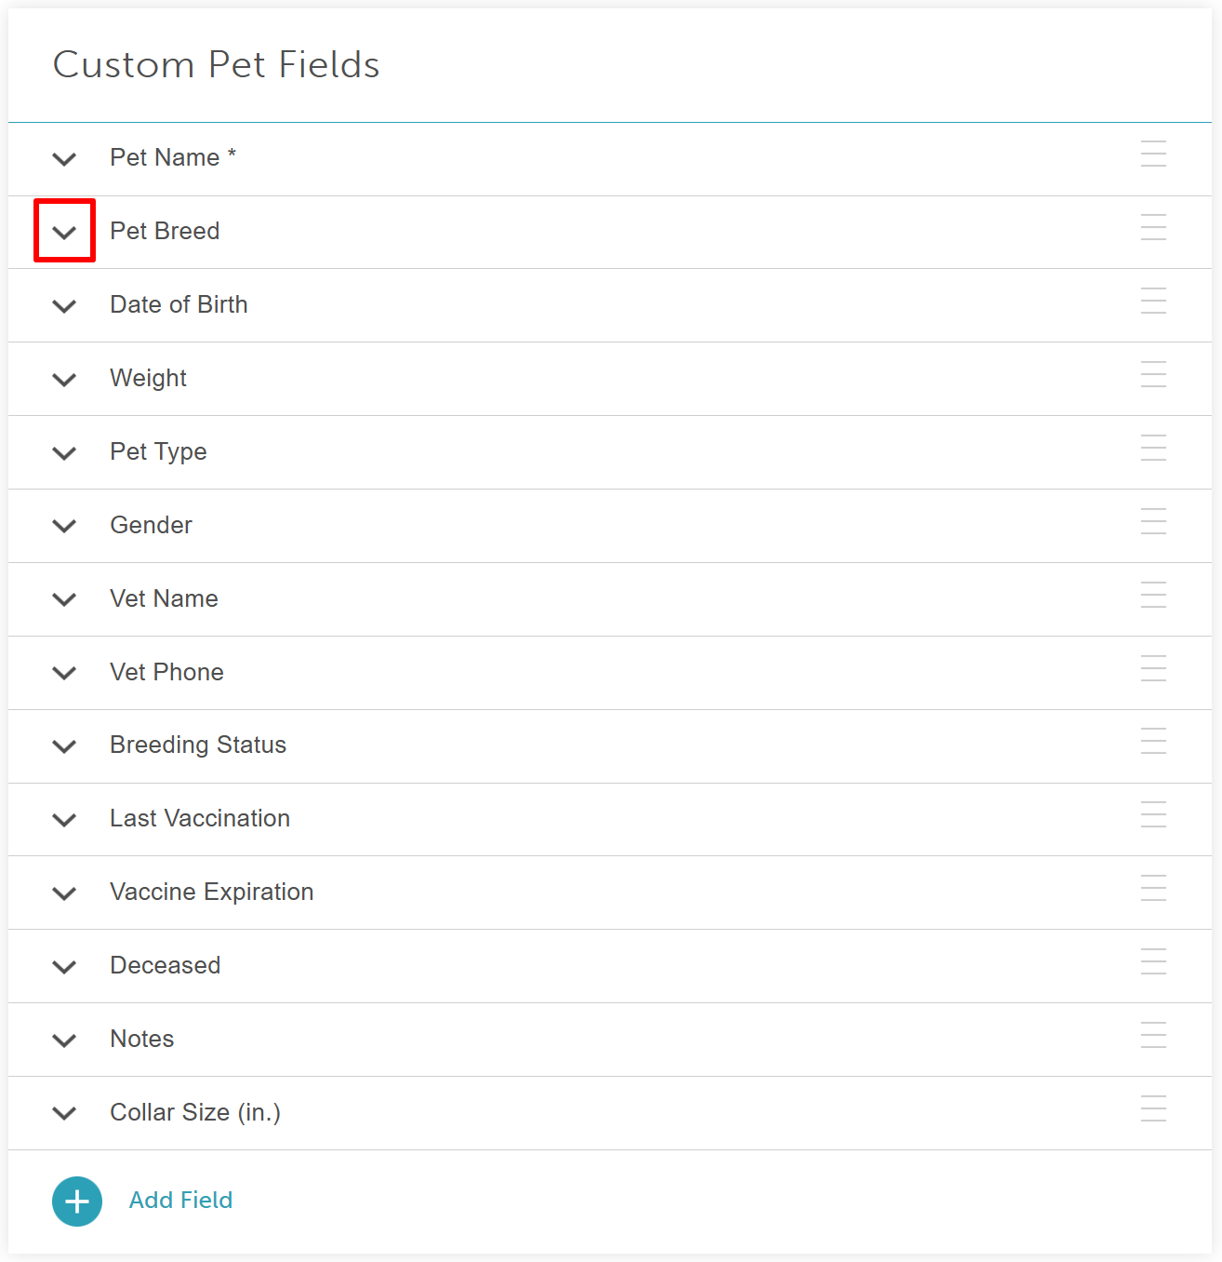Click the Add Field link

pos(180,1200)
